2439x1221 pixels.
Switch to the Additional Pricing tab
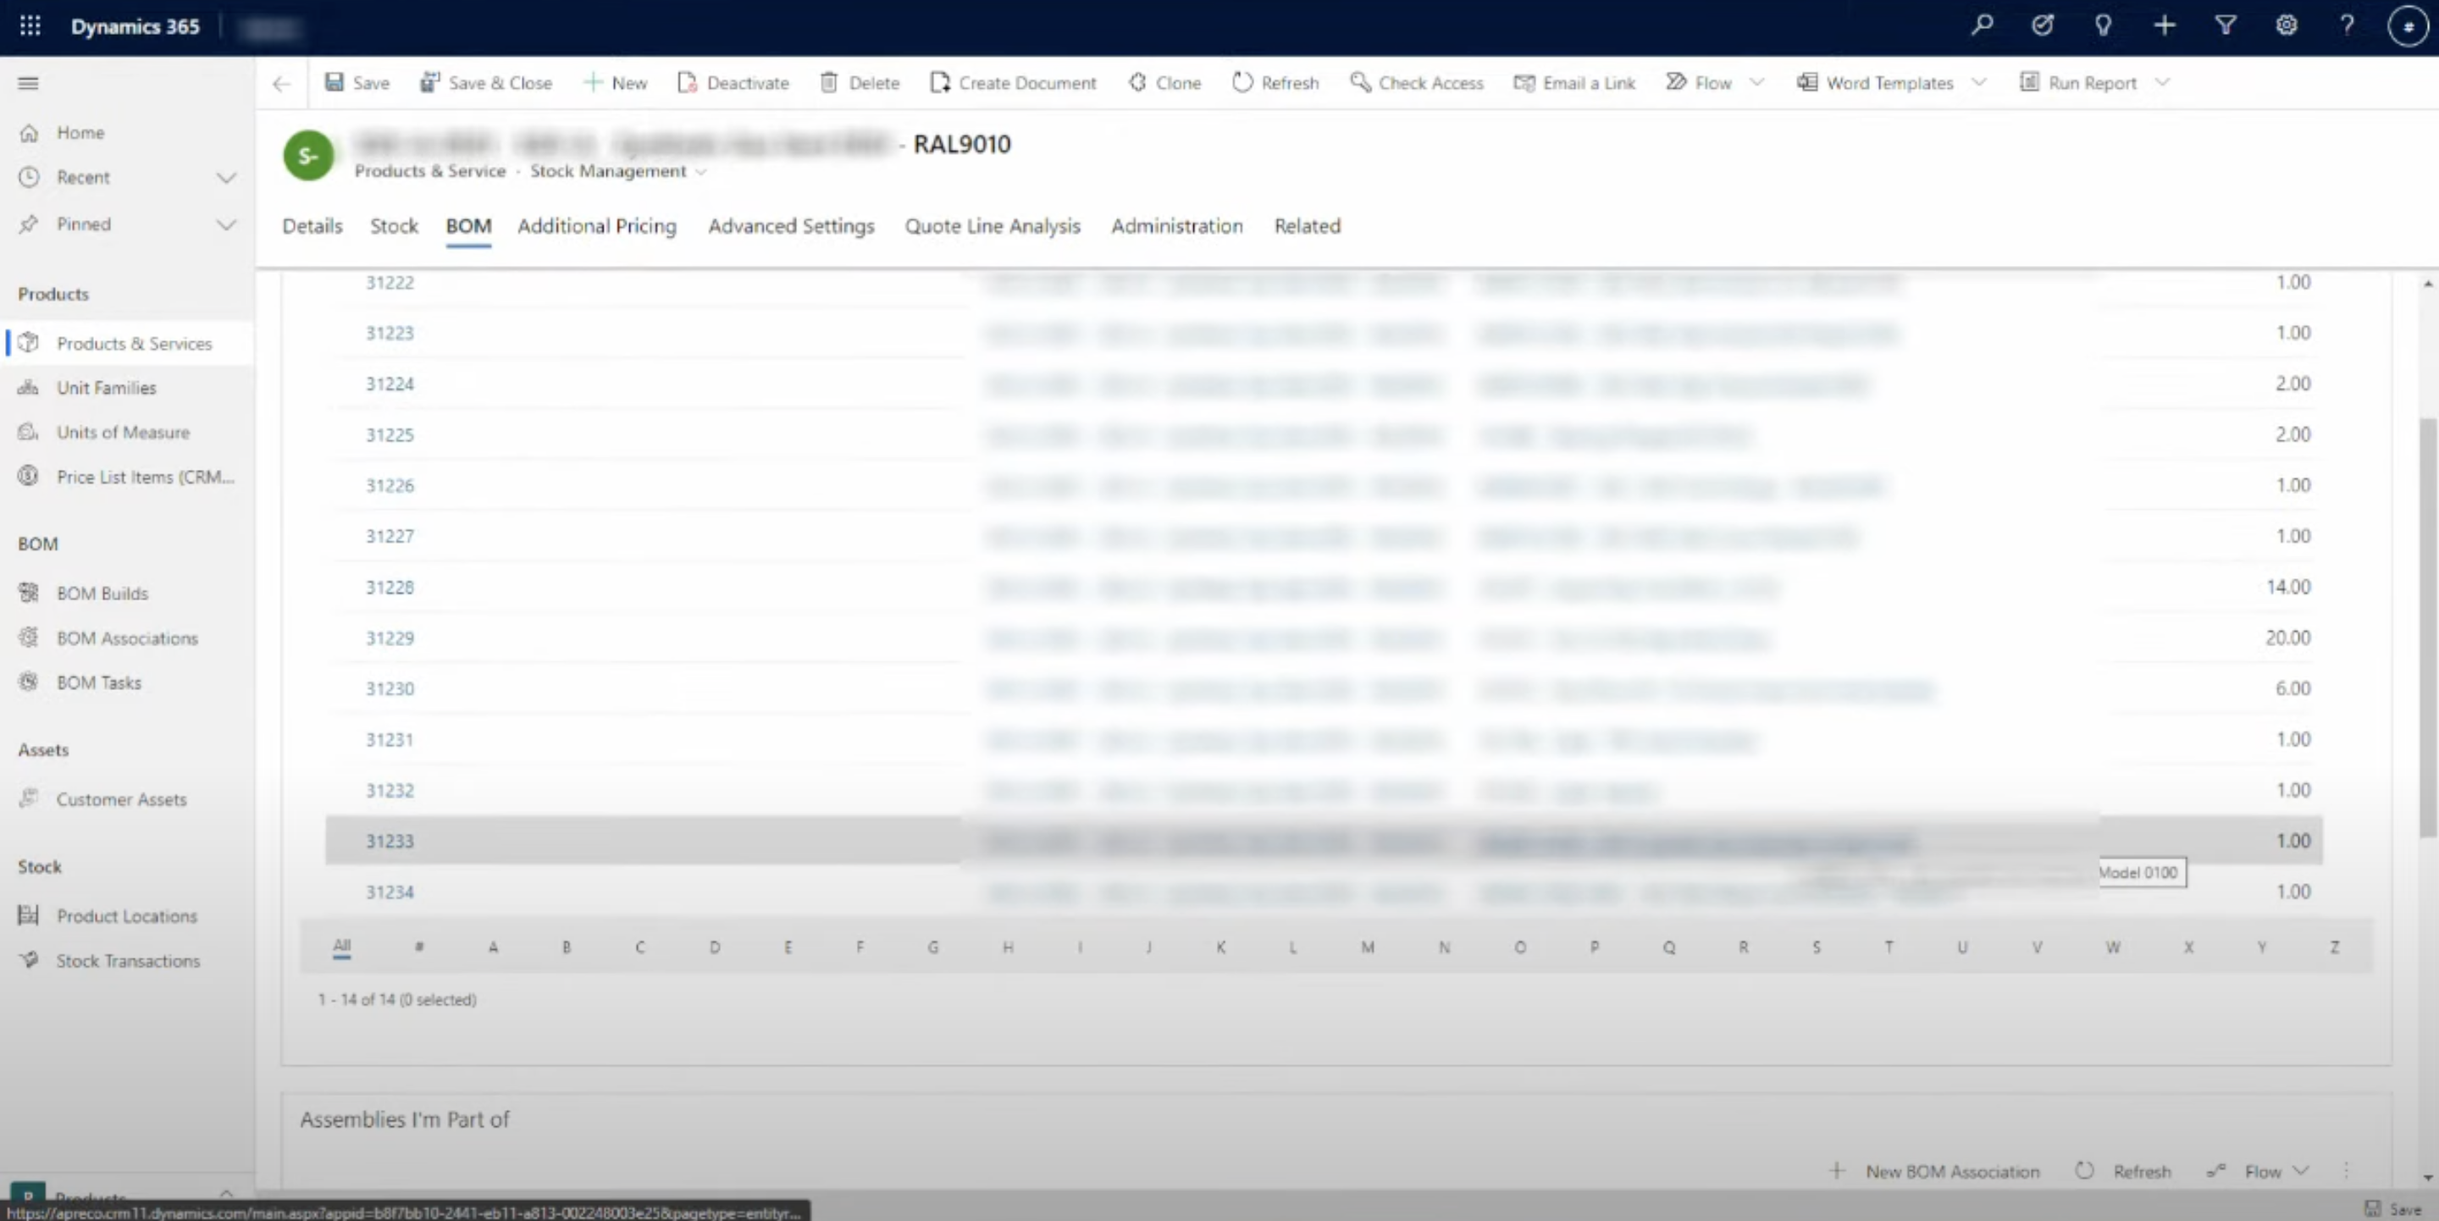tap(596, 226)
